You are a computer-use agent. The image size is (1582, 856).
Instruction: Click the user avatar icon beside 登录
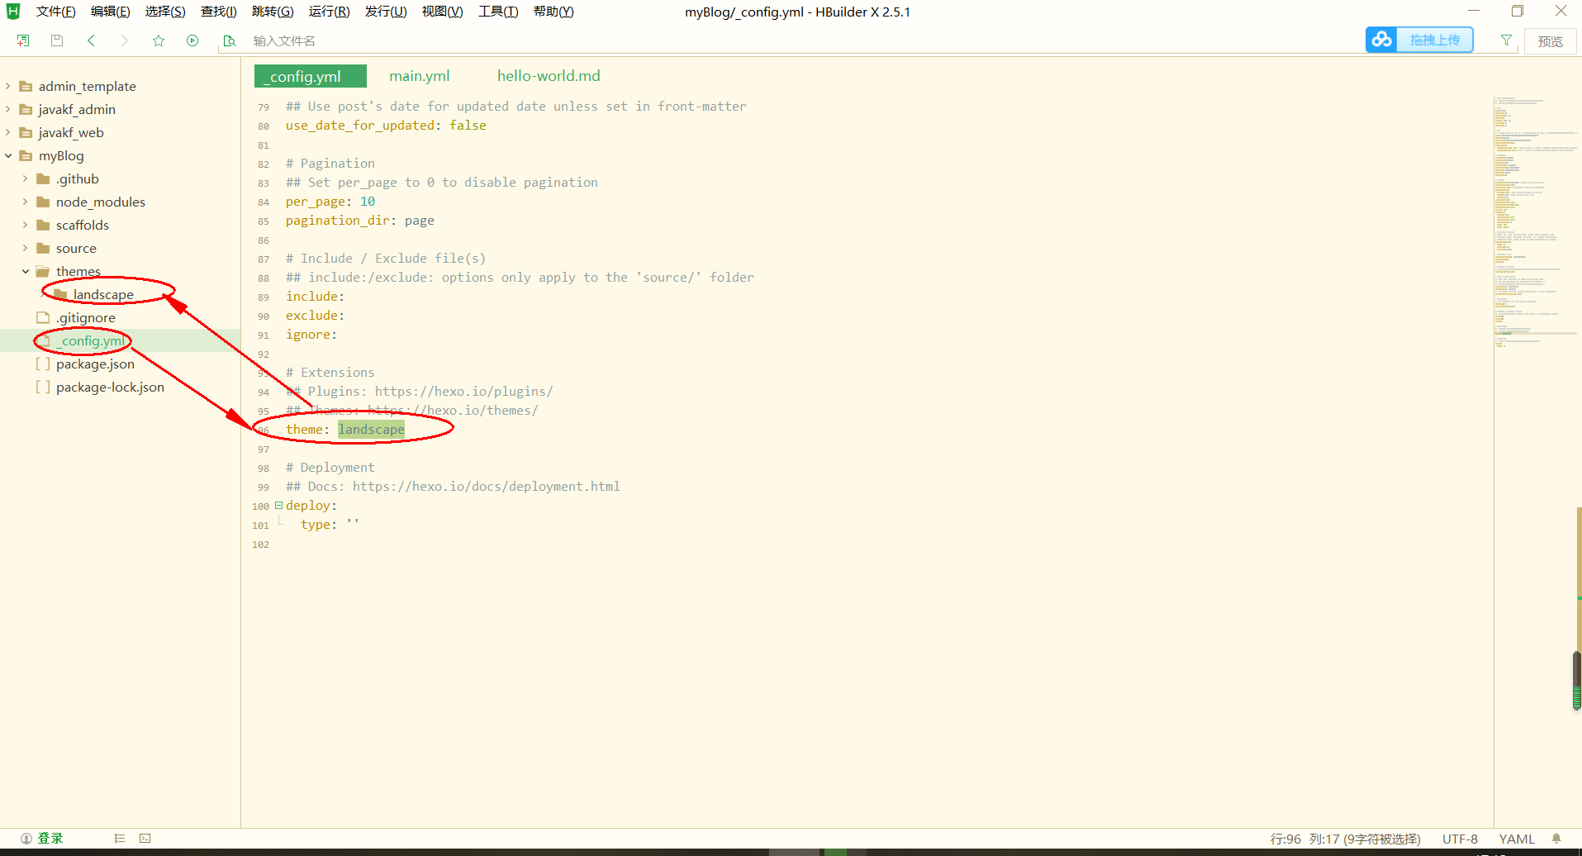[26, 839]
